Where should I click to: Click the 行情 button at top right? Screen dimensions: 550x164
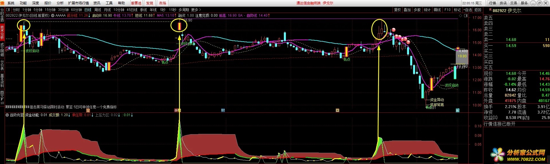click(493, 3)
